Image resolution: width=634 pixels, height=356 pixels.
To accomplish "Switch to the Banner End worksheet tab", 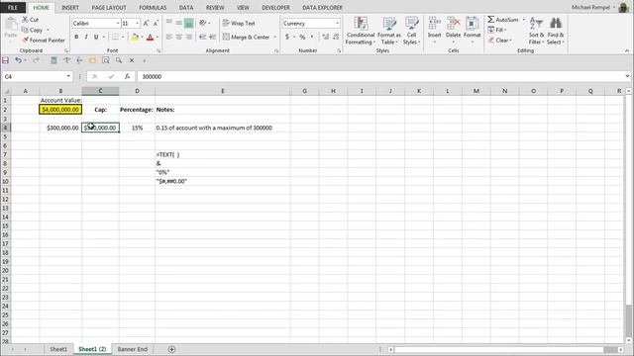I will (x=132, y=349).
